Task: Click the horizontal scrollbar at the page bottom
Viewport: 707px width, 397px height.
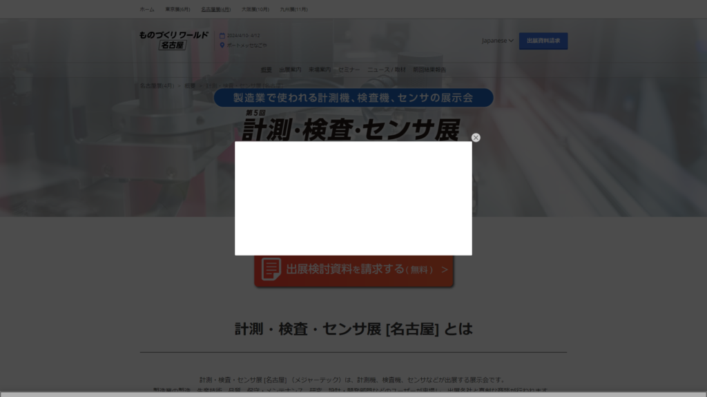Action: (353, 394)
